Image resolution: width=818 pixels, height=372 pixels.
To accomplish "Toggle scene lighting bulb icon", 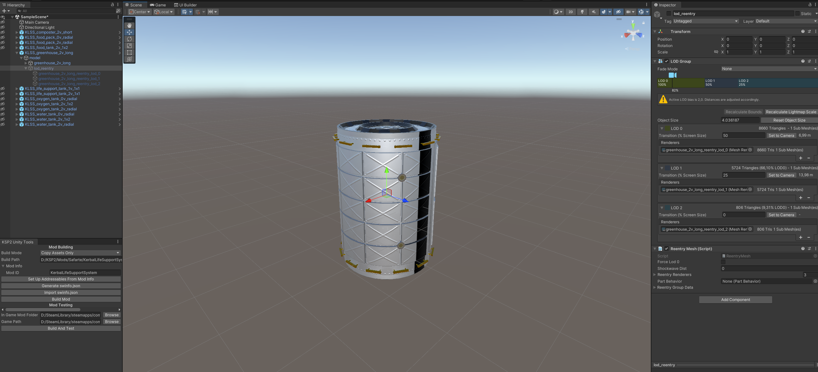I will pyautogui.click(x=582, y=12).
